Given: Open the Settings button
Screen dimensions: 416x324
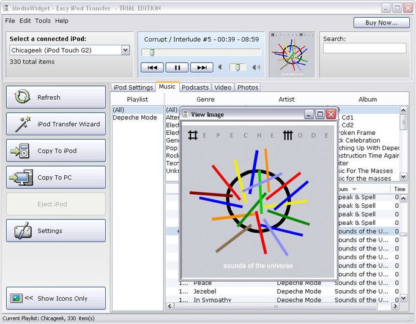Looking at the screenshot, I should pos(56,231).
